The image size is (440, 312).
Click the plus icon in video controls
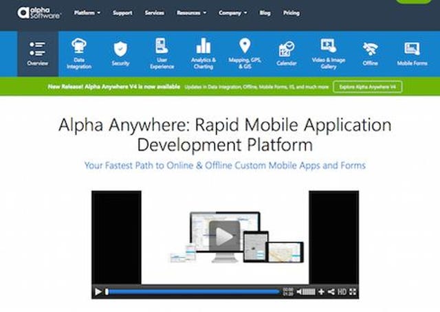tap(321, 292)
